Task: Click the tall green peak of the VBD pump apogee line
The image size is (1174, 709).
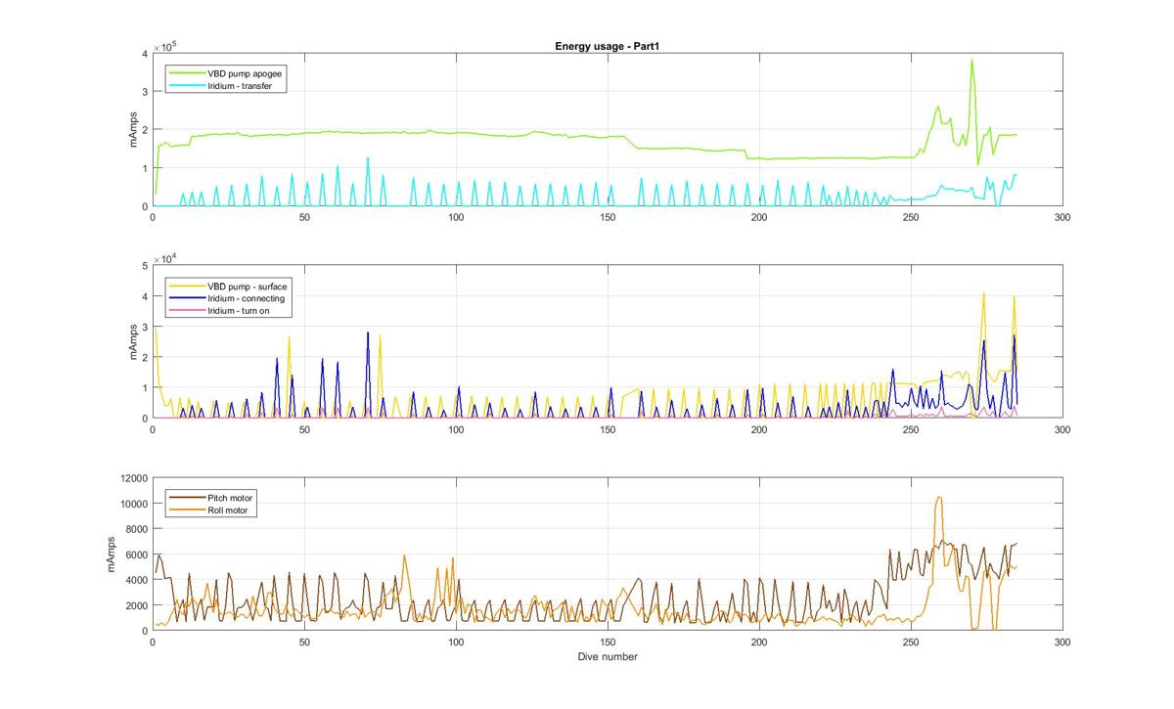Action: (x=971, y=61)
